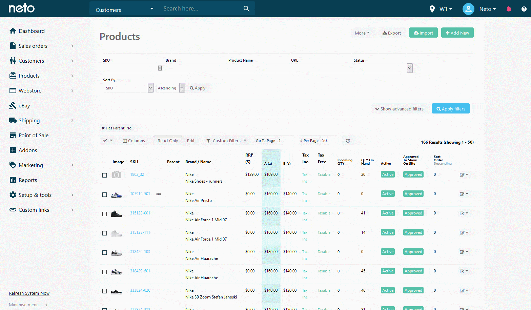The width and height of the screenshot is (531, 310).
Task: Click the Neto logo
Action: pos(21,8)
